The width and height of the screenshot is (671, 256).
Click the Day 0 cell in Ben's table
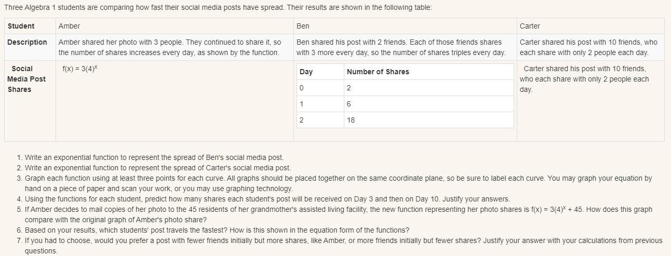pos(302,88)
